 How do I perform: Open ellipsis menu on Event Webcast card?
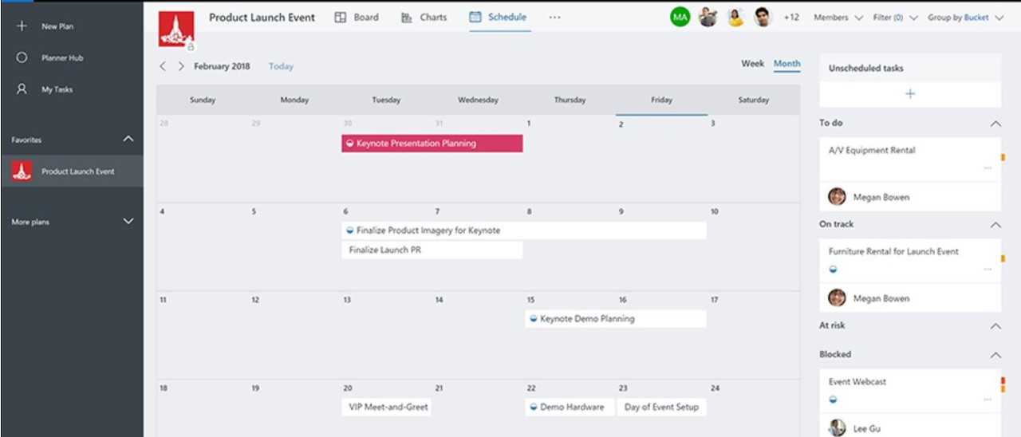[987, 400]
